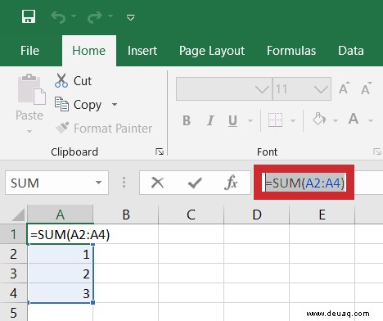The height and width of the screenshot is (321, 383).
Task: Click the Font Color A icon
Action: (x=354, y=119)
